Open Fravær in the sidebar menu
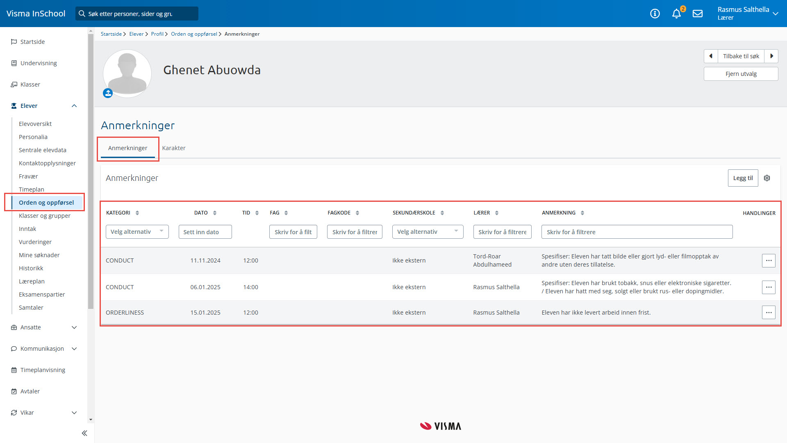The width and height of the screenshot is (787, 443). click(x=28, y=176)
